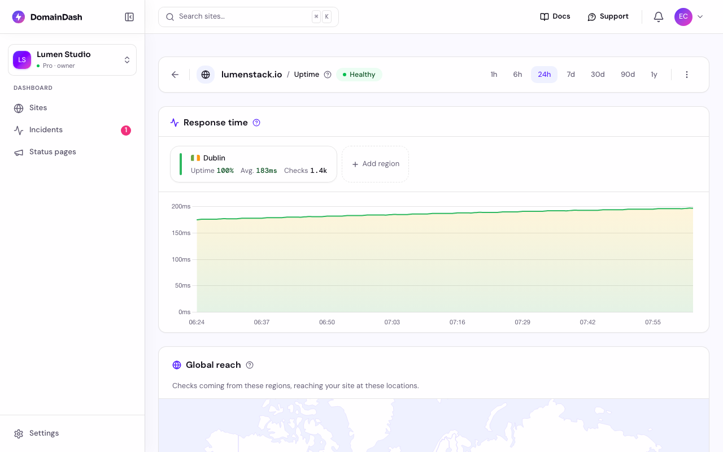This screenshot has width=723, height=452.
Task: Click the DomainDash lightning logo
Action: click(x=19, y=17)
